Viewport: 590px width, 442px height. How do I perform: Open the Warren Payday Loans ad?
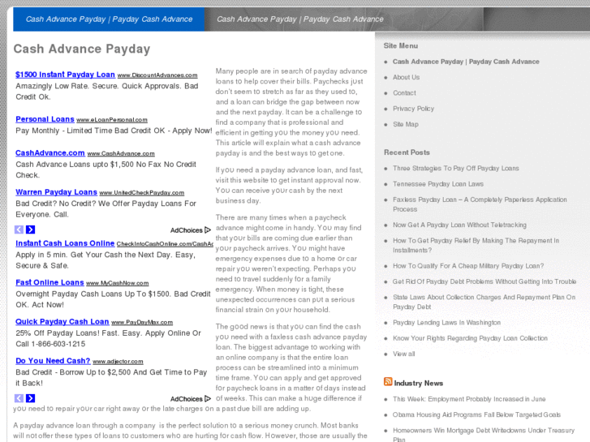[56, 192]
